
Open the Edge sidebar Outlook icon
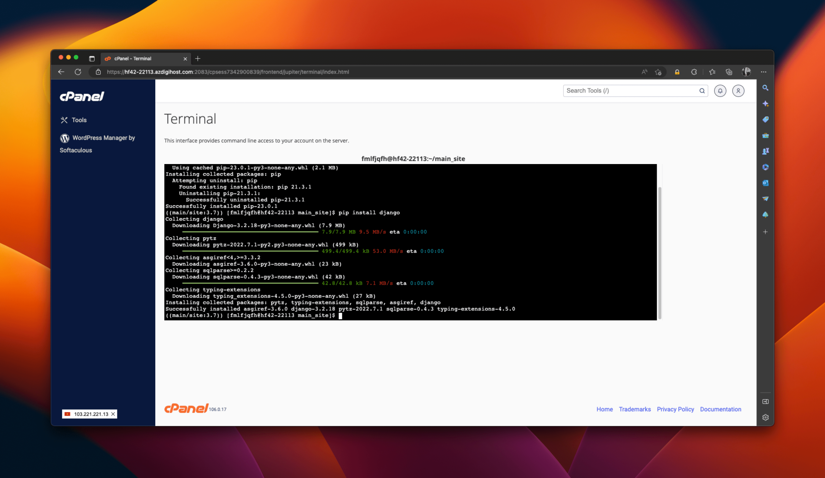point(765,183)
